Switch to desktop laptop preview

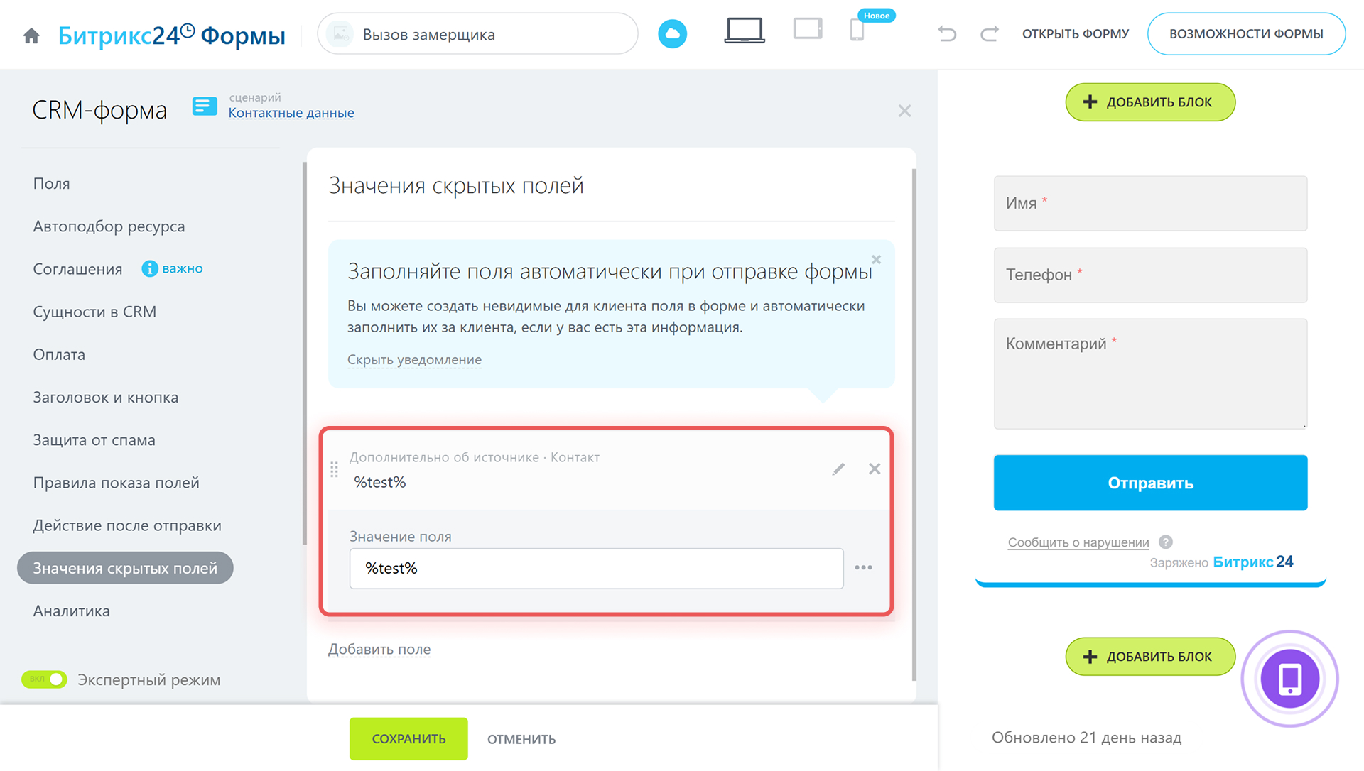pos(744,31)
